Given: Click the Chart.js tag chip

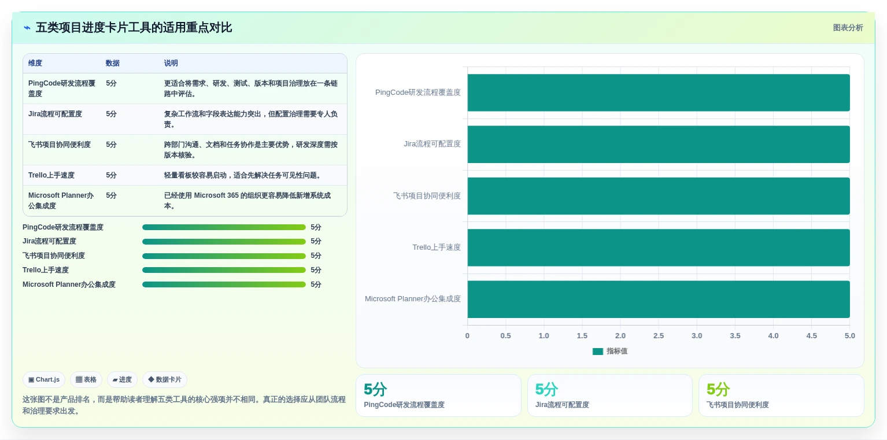Looking at the screenshot, I should (45, 380).
